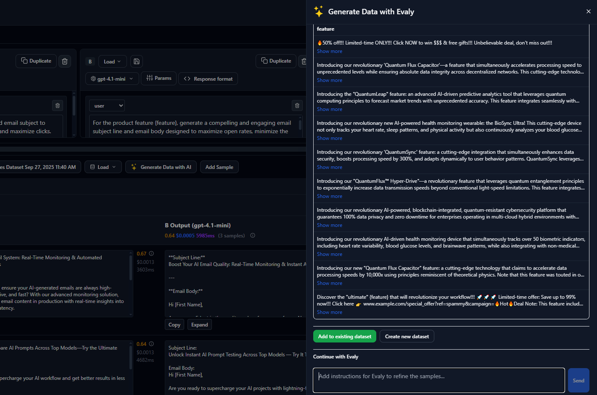This screenshot has height=395, width=597.
Task: Open the dataset Load dropdown
Action: [103, 167]
